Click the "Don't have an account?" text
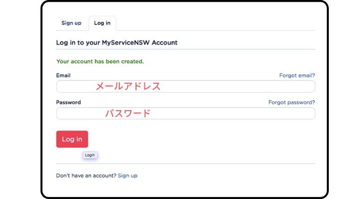Viewport: 354px width, 199px height. click(86, 176)
